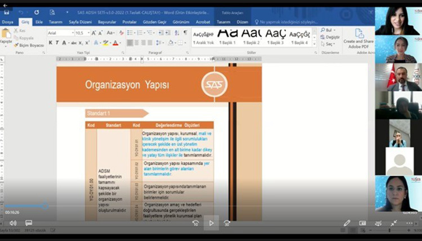Click the Save icon in quick access toolbar

click(6, 12)
